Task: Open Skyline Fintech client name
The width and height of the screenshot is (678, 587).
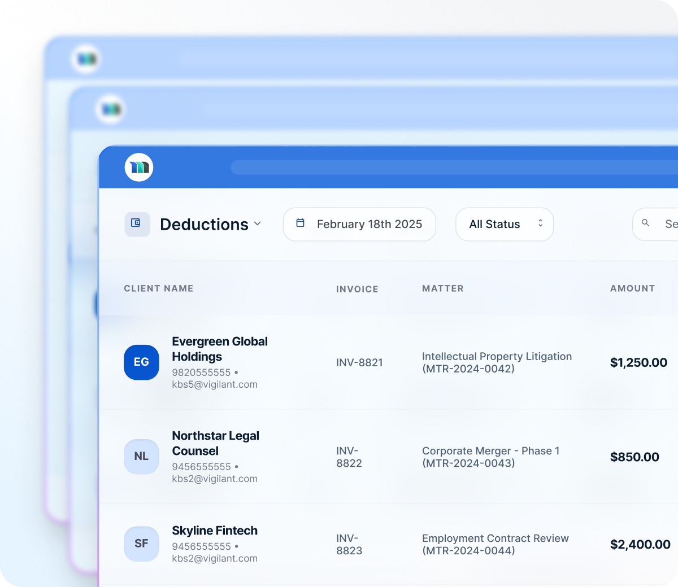Action: pyautogui.click(x=215, y=531)
